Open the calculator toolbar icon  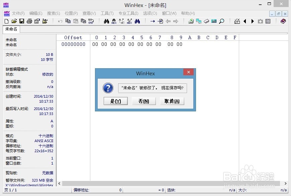click(x=214, y=21)
